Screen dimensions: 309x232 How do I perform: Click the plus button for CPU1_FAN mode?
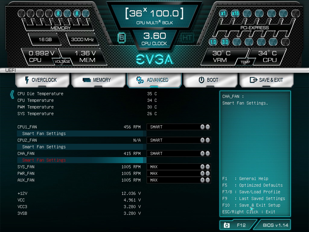tap(202, 127)
